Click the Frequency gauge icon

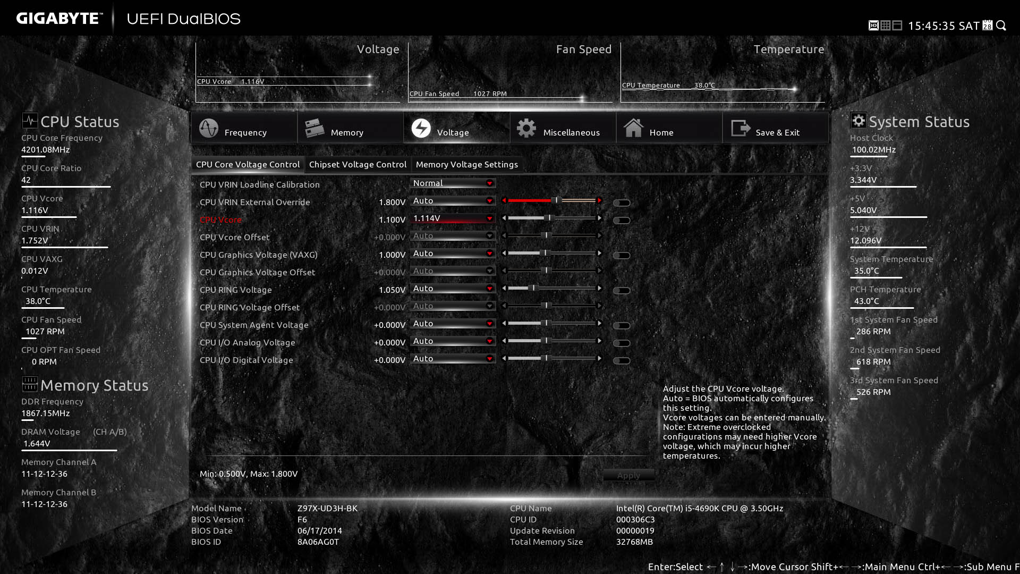[x=208, y=128]
